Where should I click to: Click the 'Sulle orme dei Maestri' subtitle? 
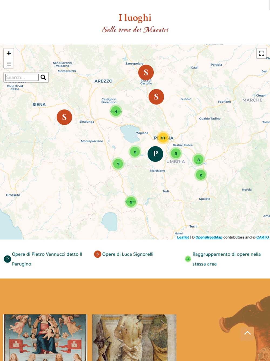pyautogui.click(x=135, y=29)
